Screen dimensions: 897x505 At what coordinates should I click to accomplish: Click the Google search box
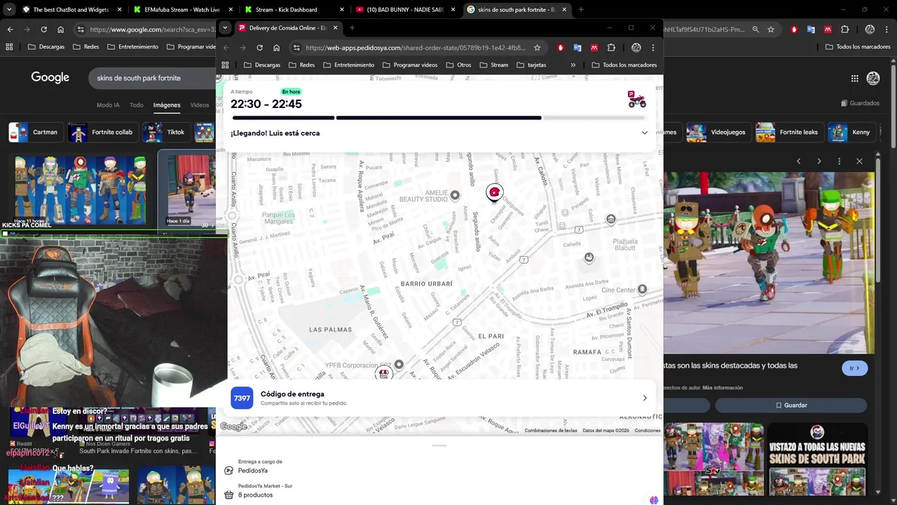pyautogui.click(x=151, y=78)
